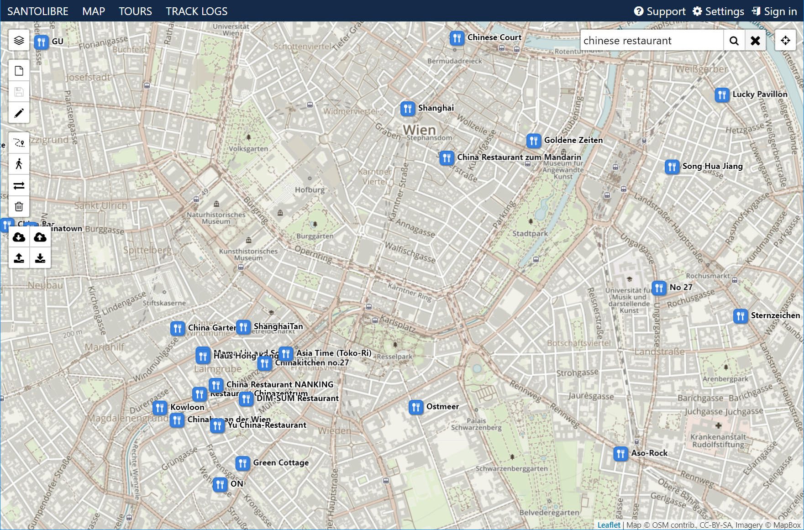Download from cloud icon
Viewport: 804px width, 530px height.
coord(19,237)
